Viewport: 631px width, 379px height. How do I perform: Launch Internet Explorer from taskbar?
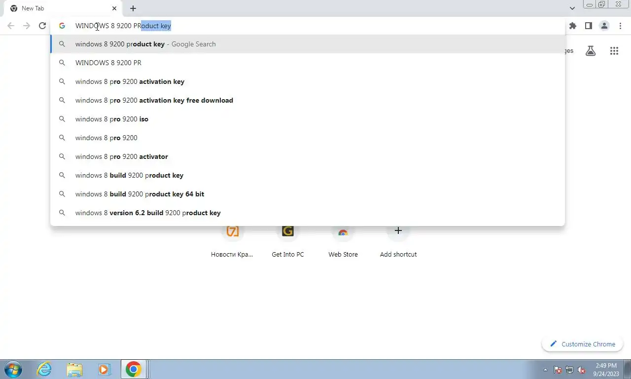click(44, 369)
